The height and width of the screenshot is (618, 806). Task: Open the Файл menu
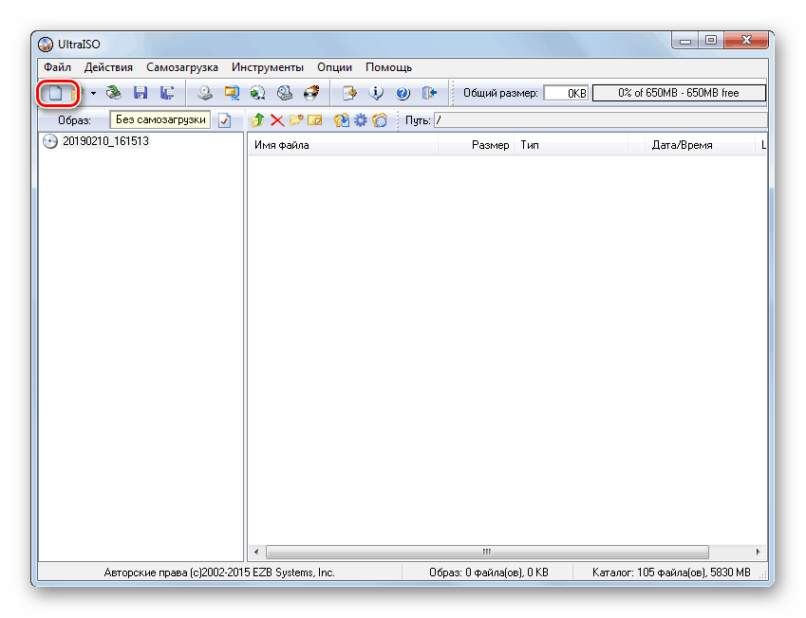tap(57, 67)
